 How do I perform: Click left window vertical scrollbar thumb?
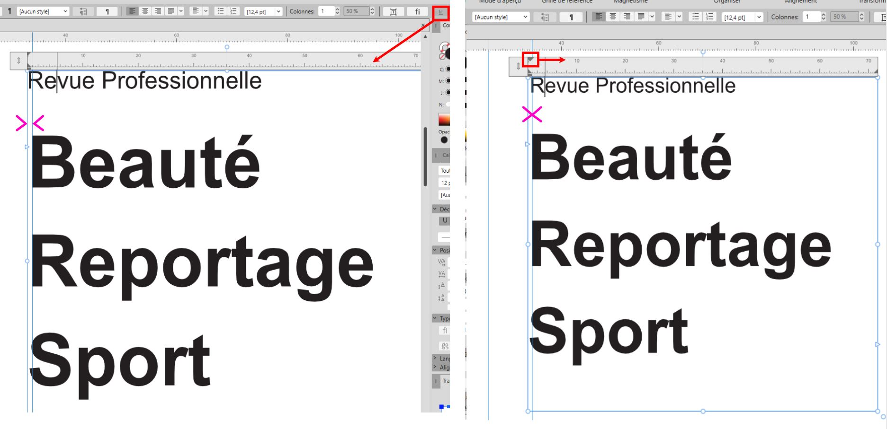pyautogui.click(x=425, y=156)
